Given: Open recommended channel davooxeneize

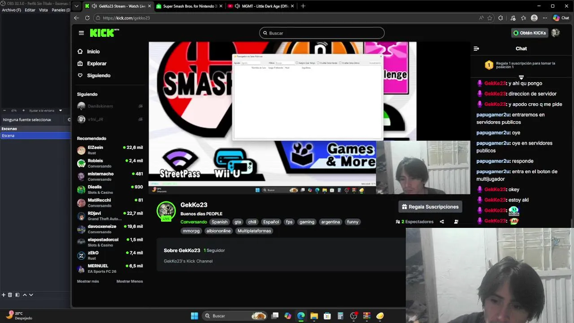Looking at the screenshot, I should [110, 229].
